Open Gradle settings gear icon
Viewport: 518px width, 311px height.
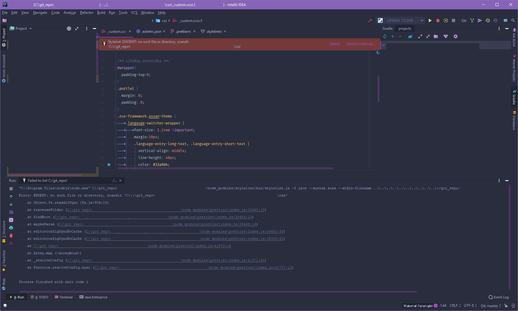[456, 36]
